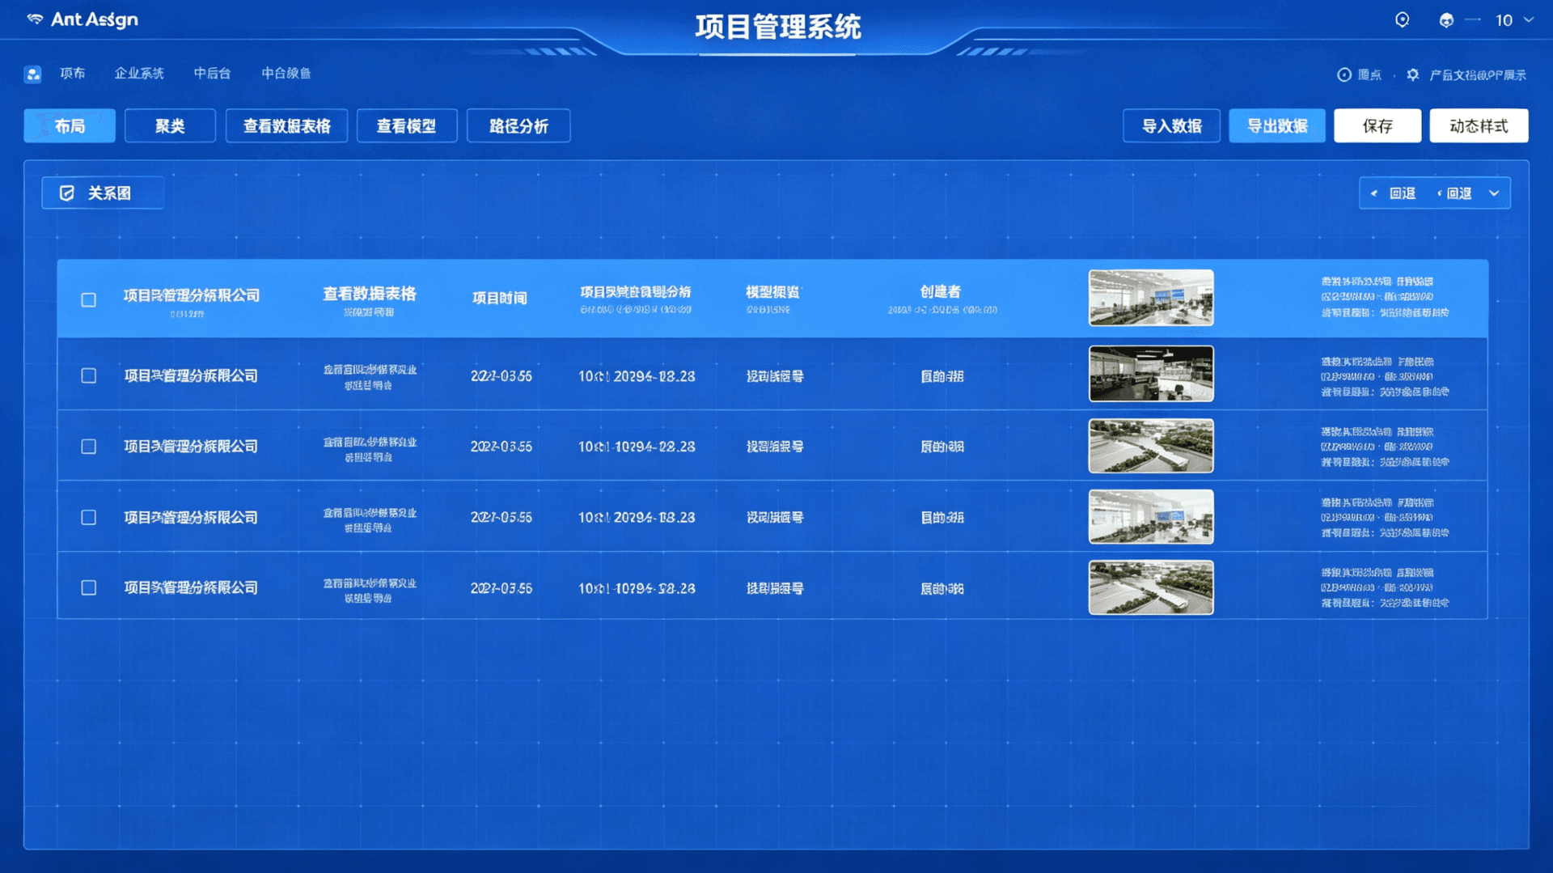The image size is (1553, 873).
Task: Enable the checkbox on the second table row
Action: [89, 375]
